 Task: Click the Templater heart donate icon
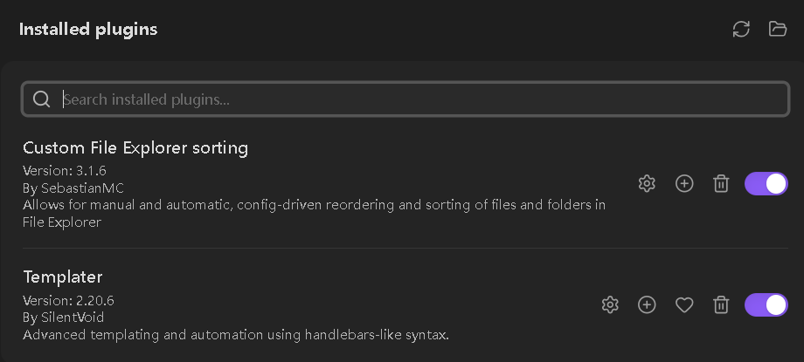(684, 305)
